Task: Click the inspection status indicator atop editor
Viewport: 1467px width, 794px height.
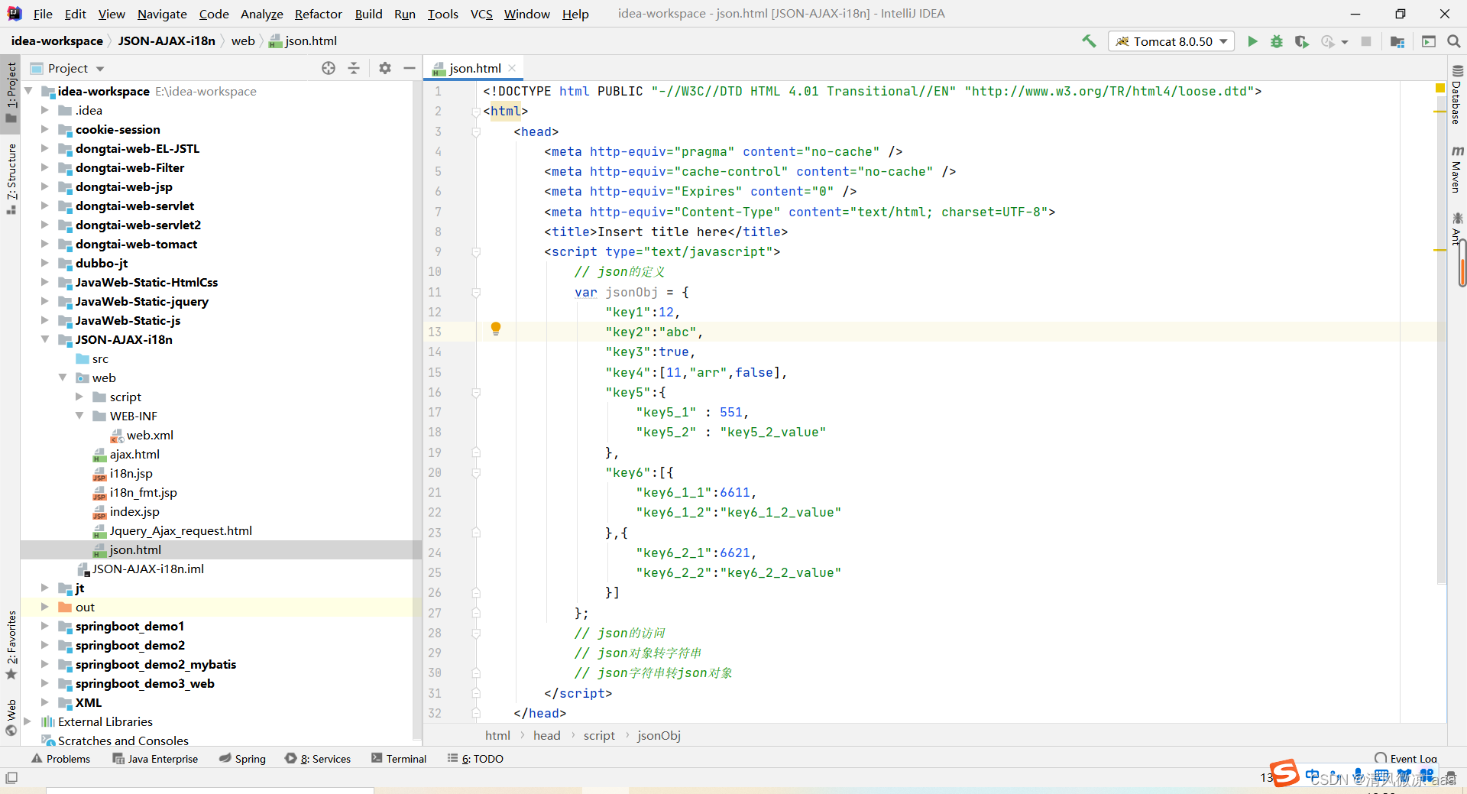Action: pos(1440,89)
